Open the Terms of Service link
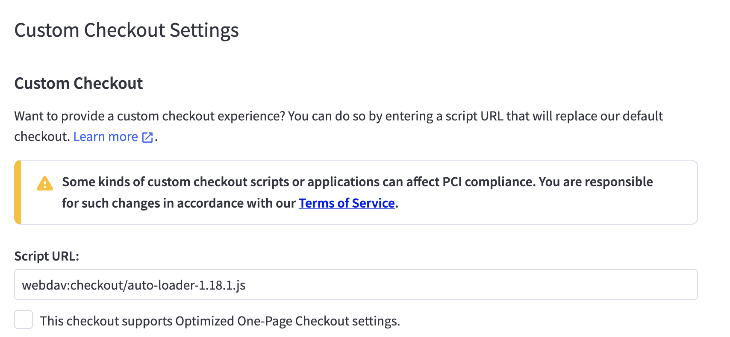Image resolution: width=730 pixels, height=337 pixels. click(x=346, y=203)
